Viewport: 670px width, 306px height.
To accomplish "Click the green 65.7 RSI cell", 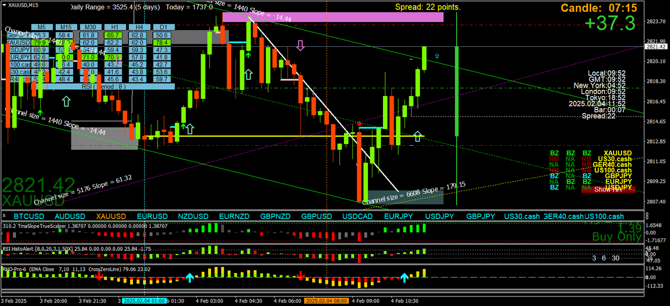I will click(x=113, y=35).
